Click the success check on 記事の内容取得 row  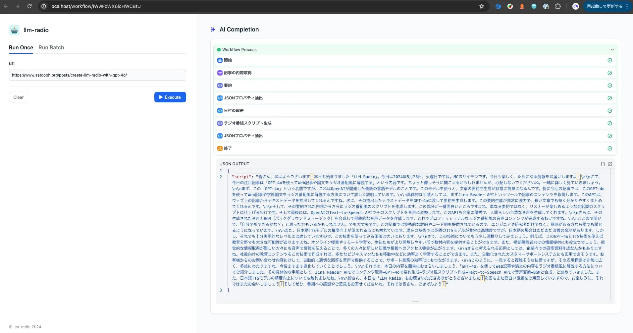[x=610, y=73]
